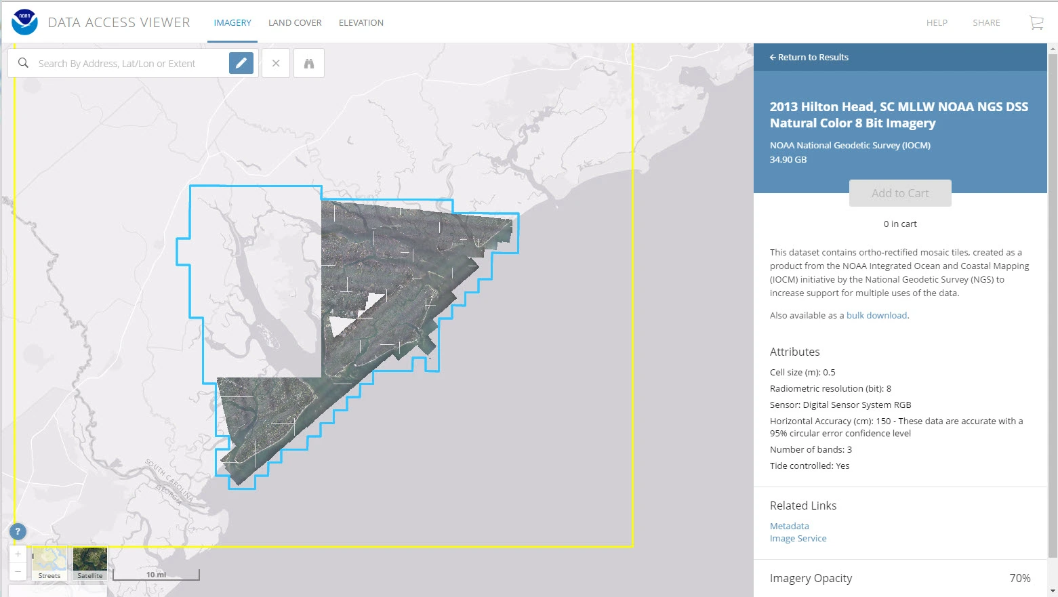Zoom out the map with minus button
1058x597 pixels.
pyautogui.click(x=18, y=571)
